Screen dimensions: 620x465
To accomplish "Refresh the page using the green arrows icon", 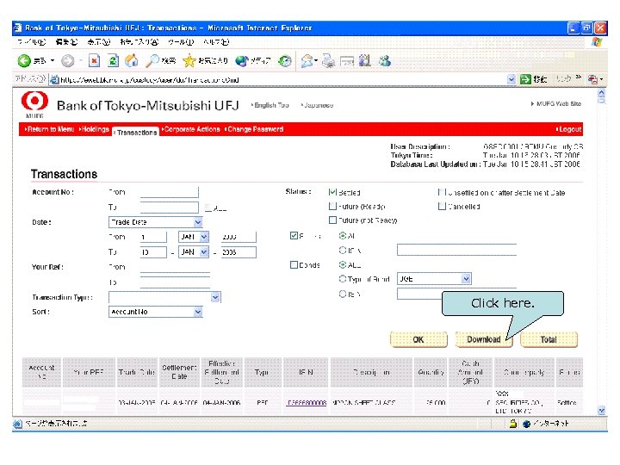I will 113,61.
